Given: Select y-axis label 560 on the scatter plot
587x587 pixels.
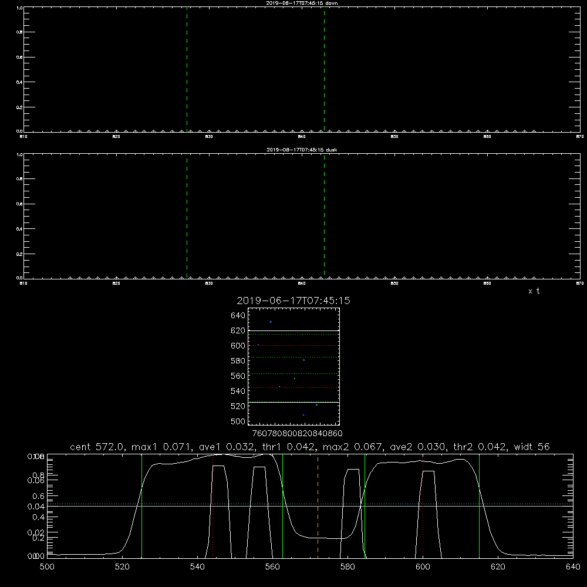Looking at the screenshot, I should coord(238,376).
